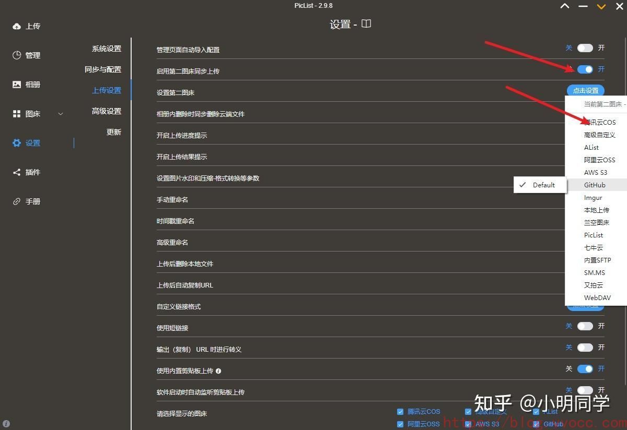627x430 pixels.
Task: Open the 点击设置 dropdown for 设置第二图床
Action: (x=585, y=91)
